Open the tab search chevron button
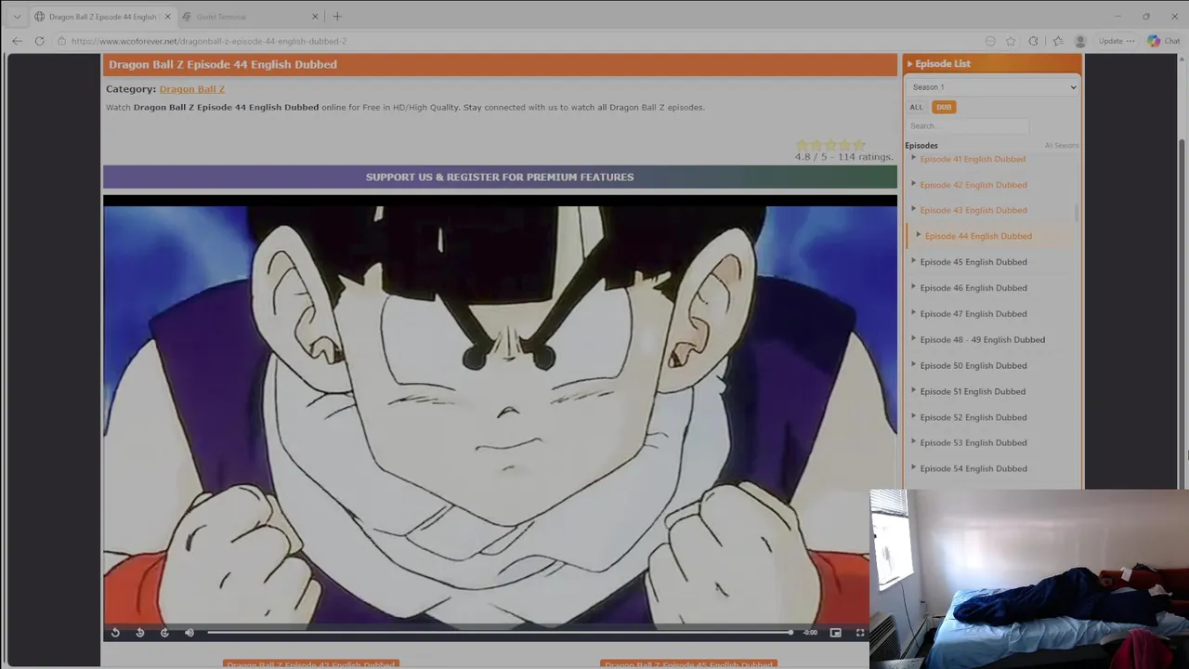 coord(17,17)
